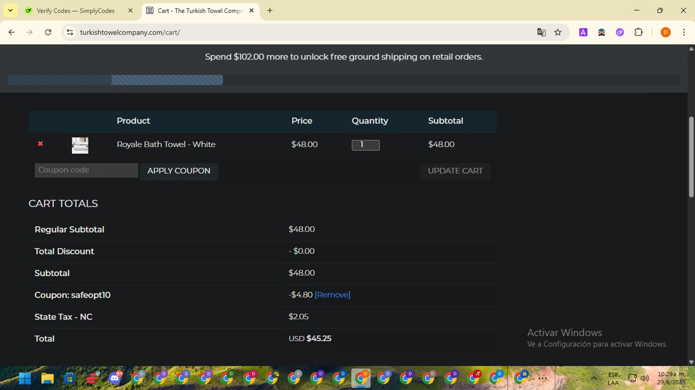Open the purple A extension
Viewport: 695px width, 390px height.
(583, 32)
